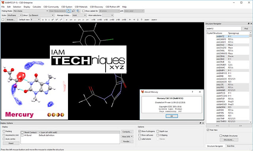
Task: Select the magnifier zoom mode icon
Action: click(x=73, y=11)
